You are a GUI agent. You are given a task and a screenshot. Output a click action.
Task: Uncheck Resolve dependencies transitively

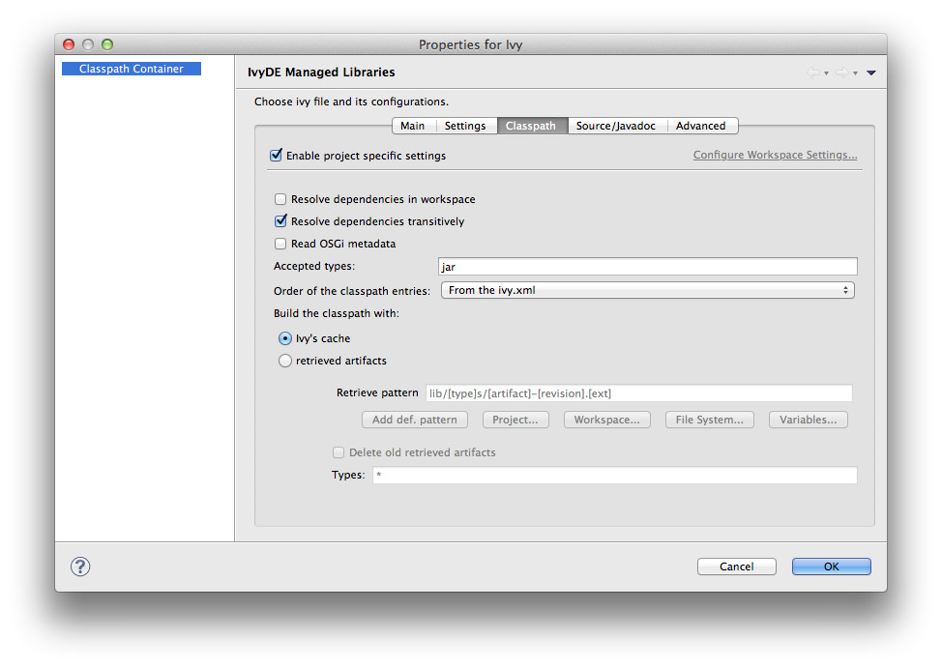pyautogui.click(x=280, y=221)
